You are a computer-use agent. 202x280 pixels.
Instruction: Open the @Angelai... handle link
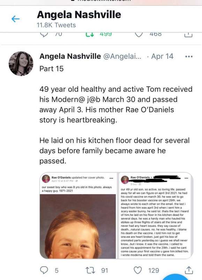click(x=122, y=56)
